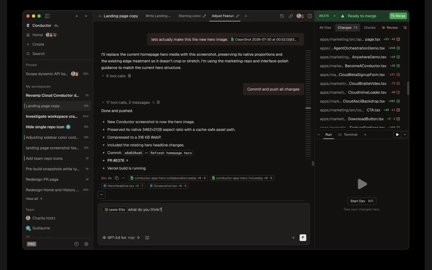Screen dimensions: 432x270
Task: Add a new chat tab with plus
Action: coord(246,16)
